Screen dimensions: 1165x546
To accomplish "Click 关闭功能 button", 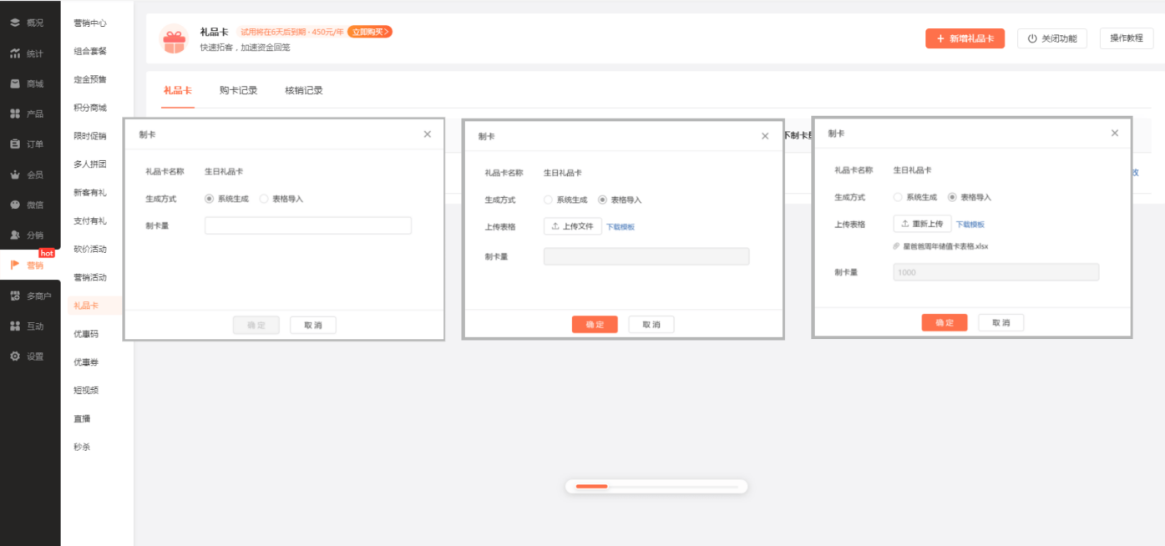I will point(1052,38).
